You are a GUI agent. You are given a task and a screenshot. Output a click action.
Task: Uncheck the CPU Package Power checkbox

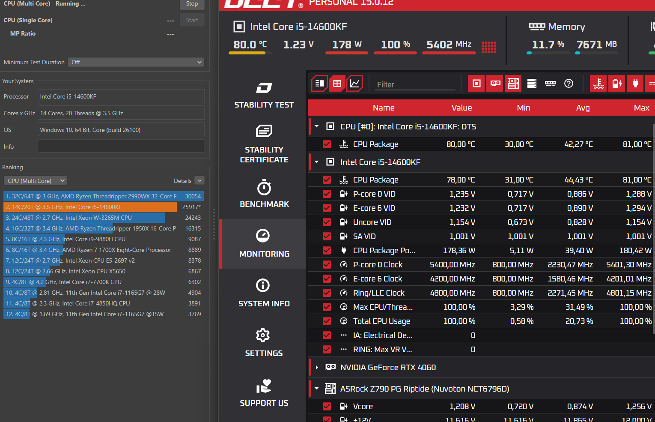point(327,251)
